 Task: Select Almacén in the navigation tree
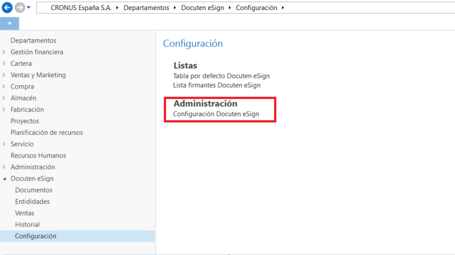[x=23, y=98]
